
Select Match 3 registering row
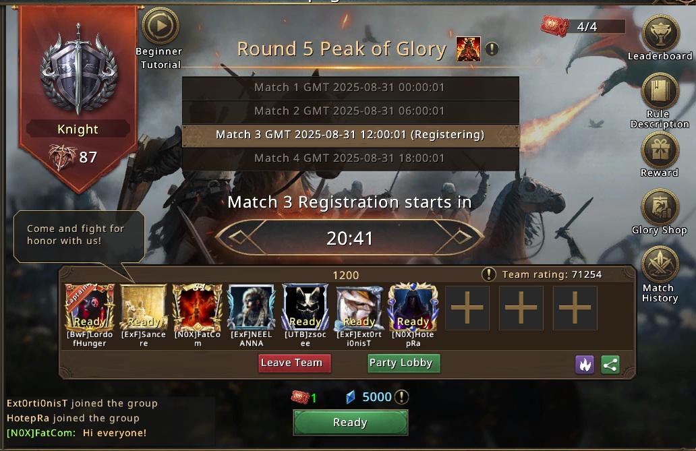[350, 135]
